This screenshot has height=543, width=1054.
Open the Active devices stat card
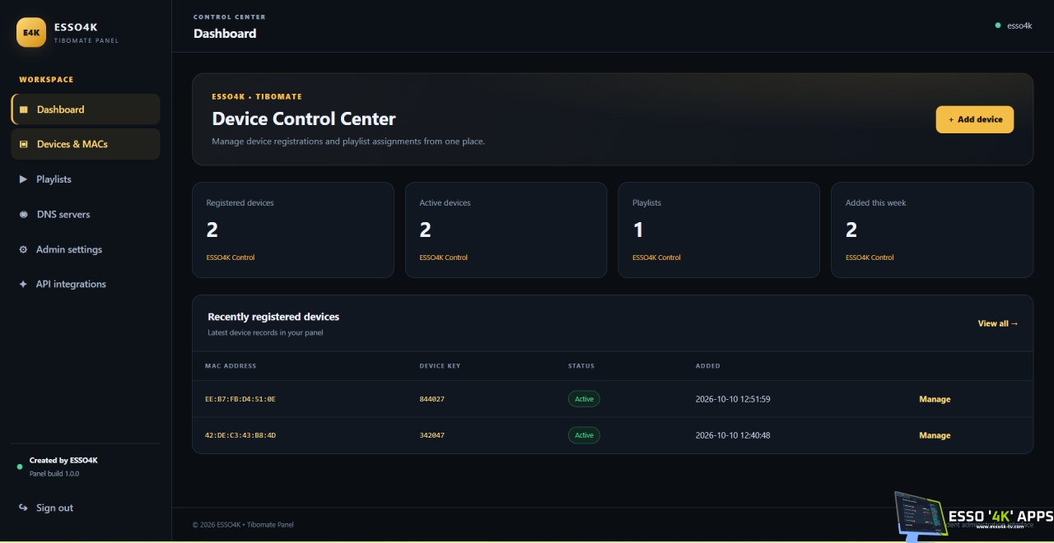506,230
